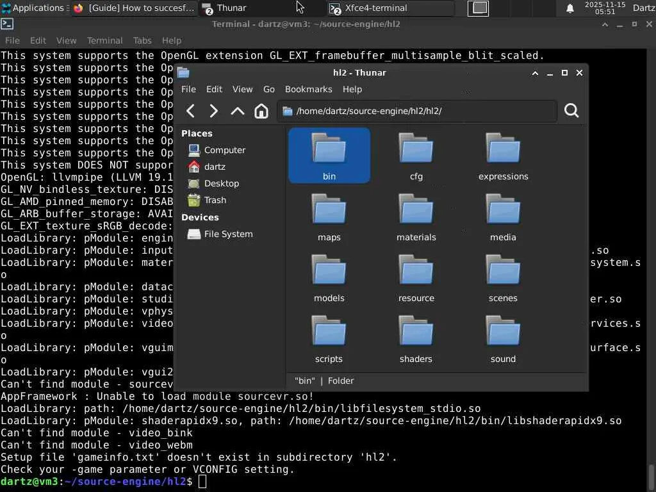Click the Places heading in sidebar

tap(197, 133)
